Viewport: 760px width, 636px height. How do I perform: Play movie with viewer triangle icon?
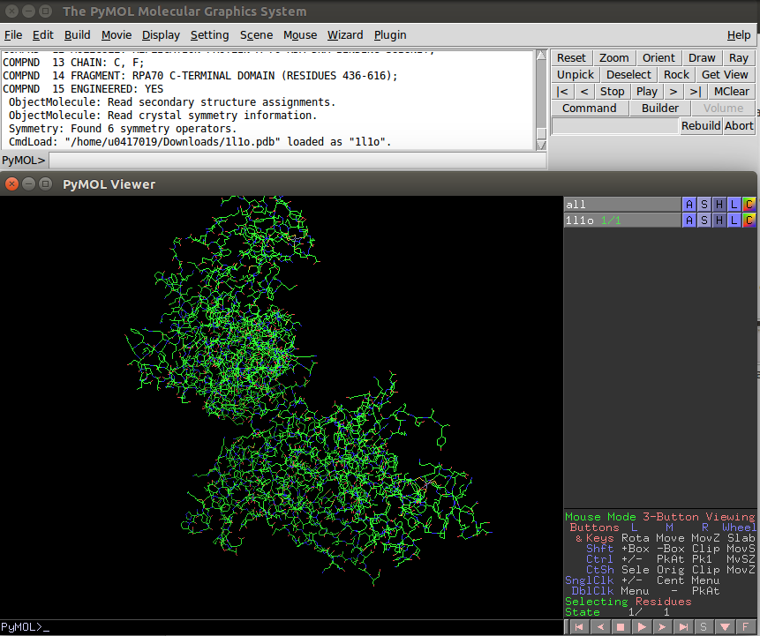coord(641,627)
